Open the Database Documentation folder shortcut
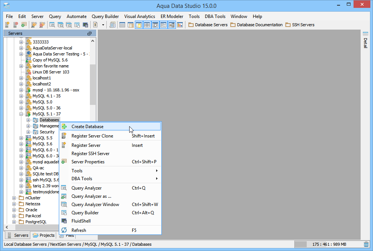This screenshot has height=251, width=373. coord(257,25)
